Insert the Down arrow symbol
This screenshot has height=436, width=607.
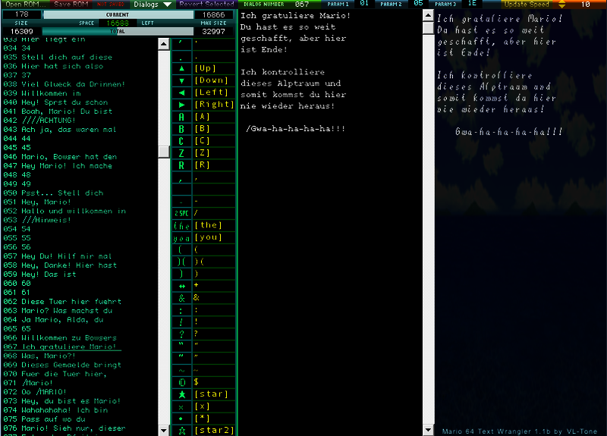[x=181, y=80]
